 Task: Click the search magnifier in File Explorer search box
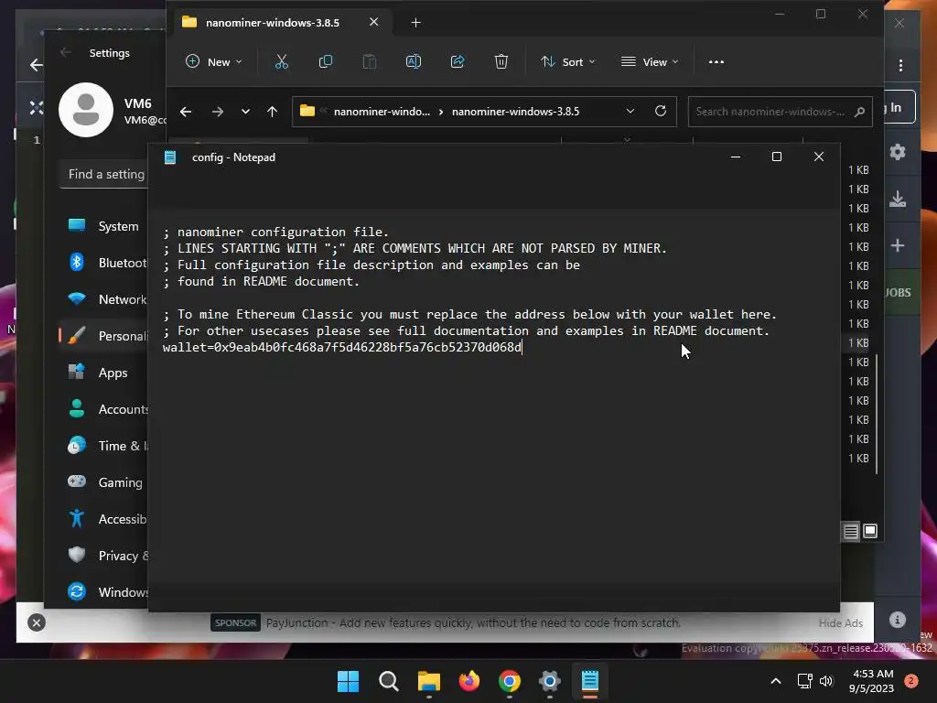tap(859, 112)
